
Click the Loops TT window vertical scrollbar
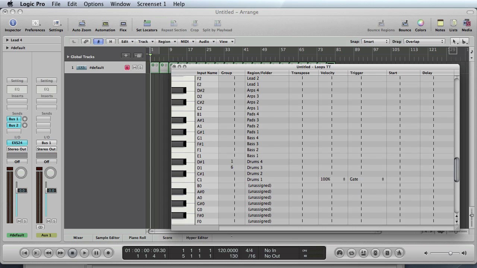coord(457,170)
